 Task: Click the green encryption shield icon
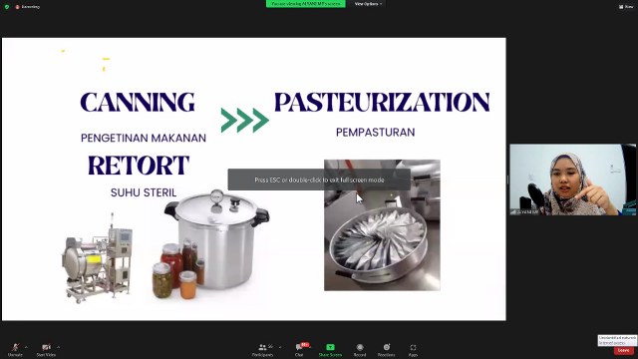click(x=7, y=7)
